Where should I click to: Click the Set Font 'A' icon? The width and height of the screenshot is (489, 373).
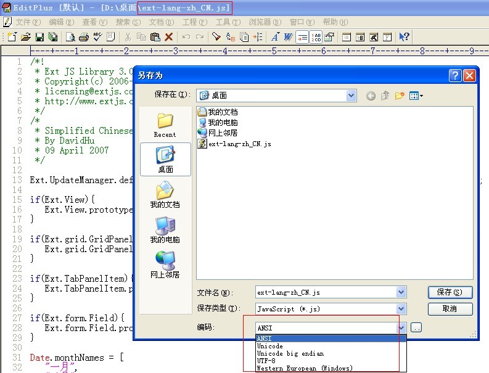click(x=275, y=37)
